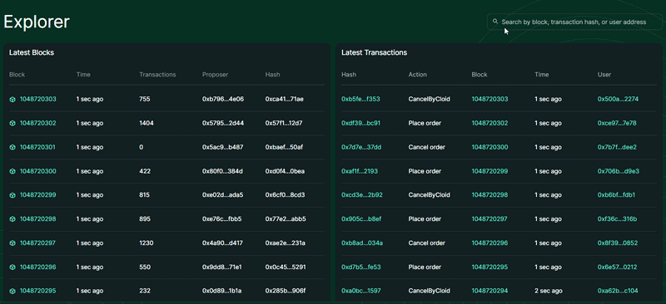Screen dimensions: 666x304
Task: Click cube icon beside block 1048720297
Action: click(12, 243)
